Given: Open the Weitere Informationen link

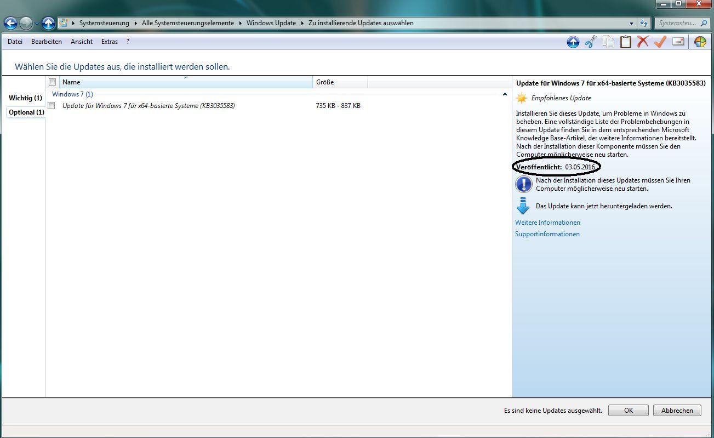Looking at the screenshot, I should tap(547, 223).
